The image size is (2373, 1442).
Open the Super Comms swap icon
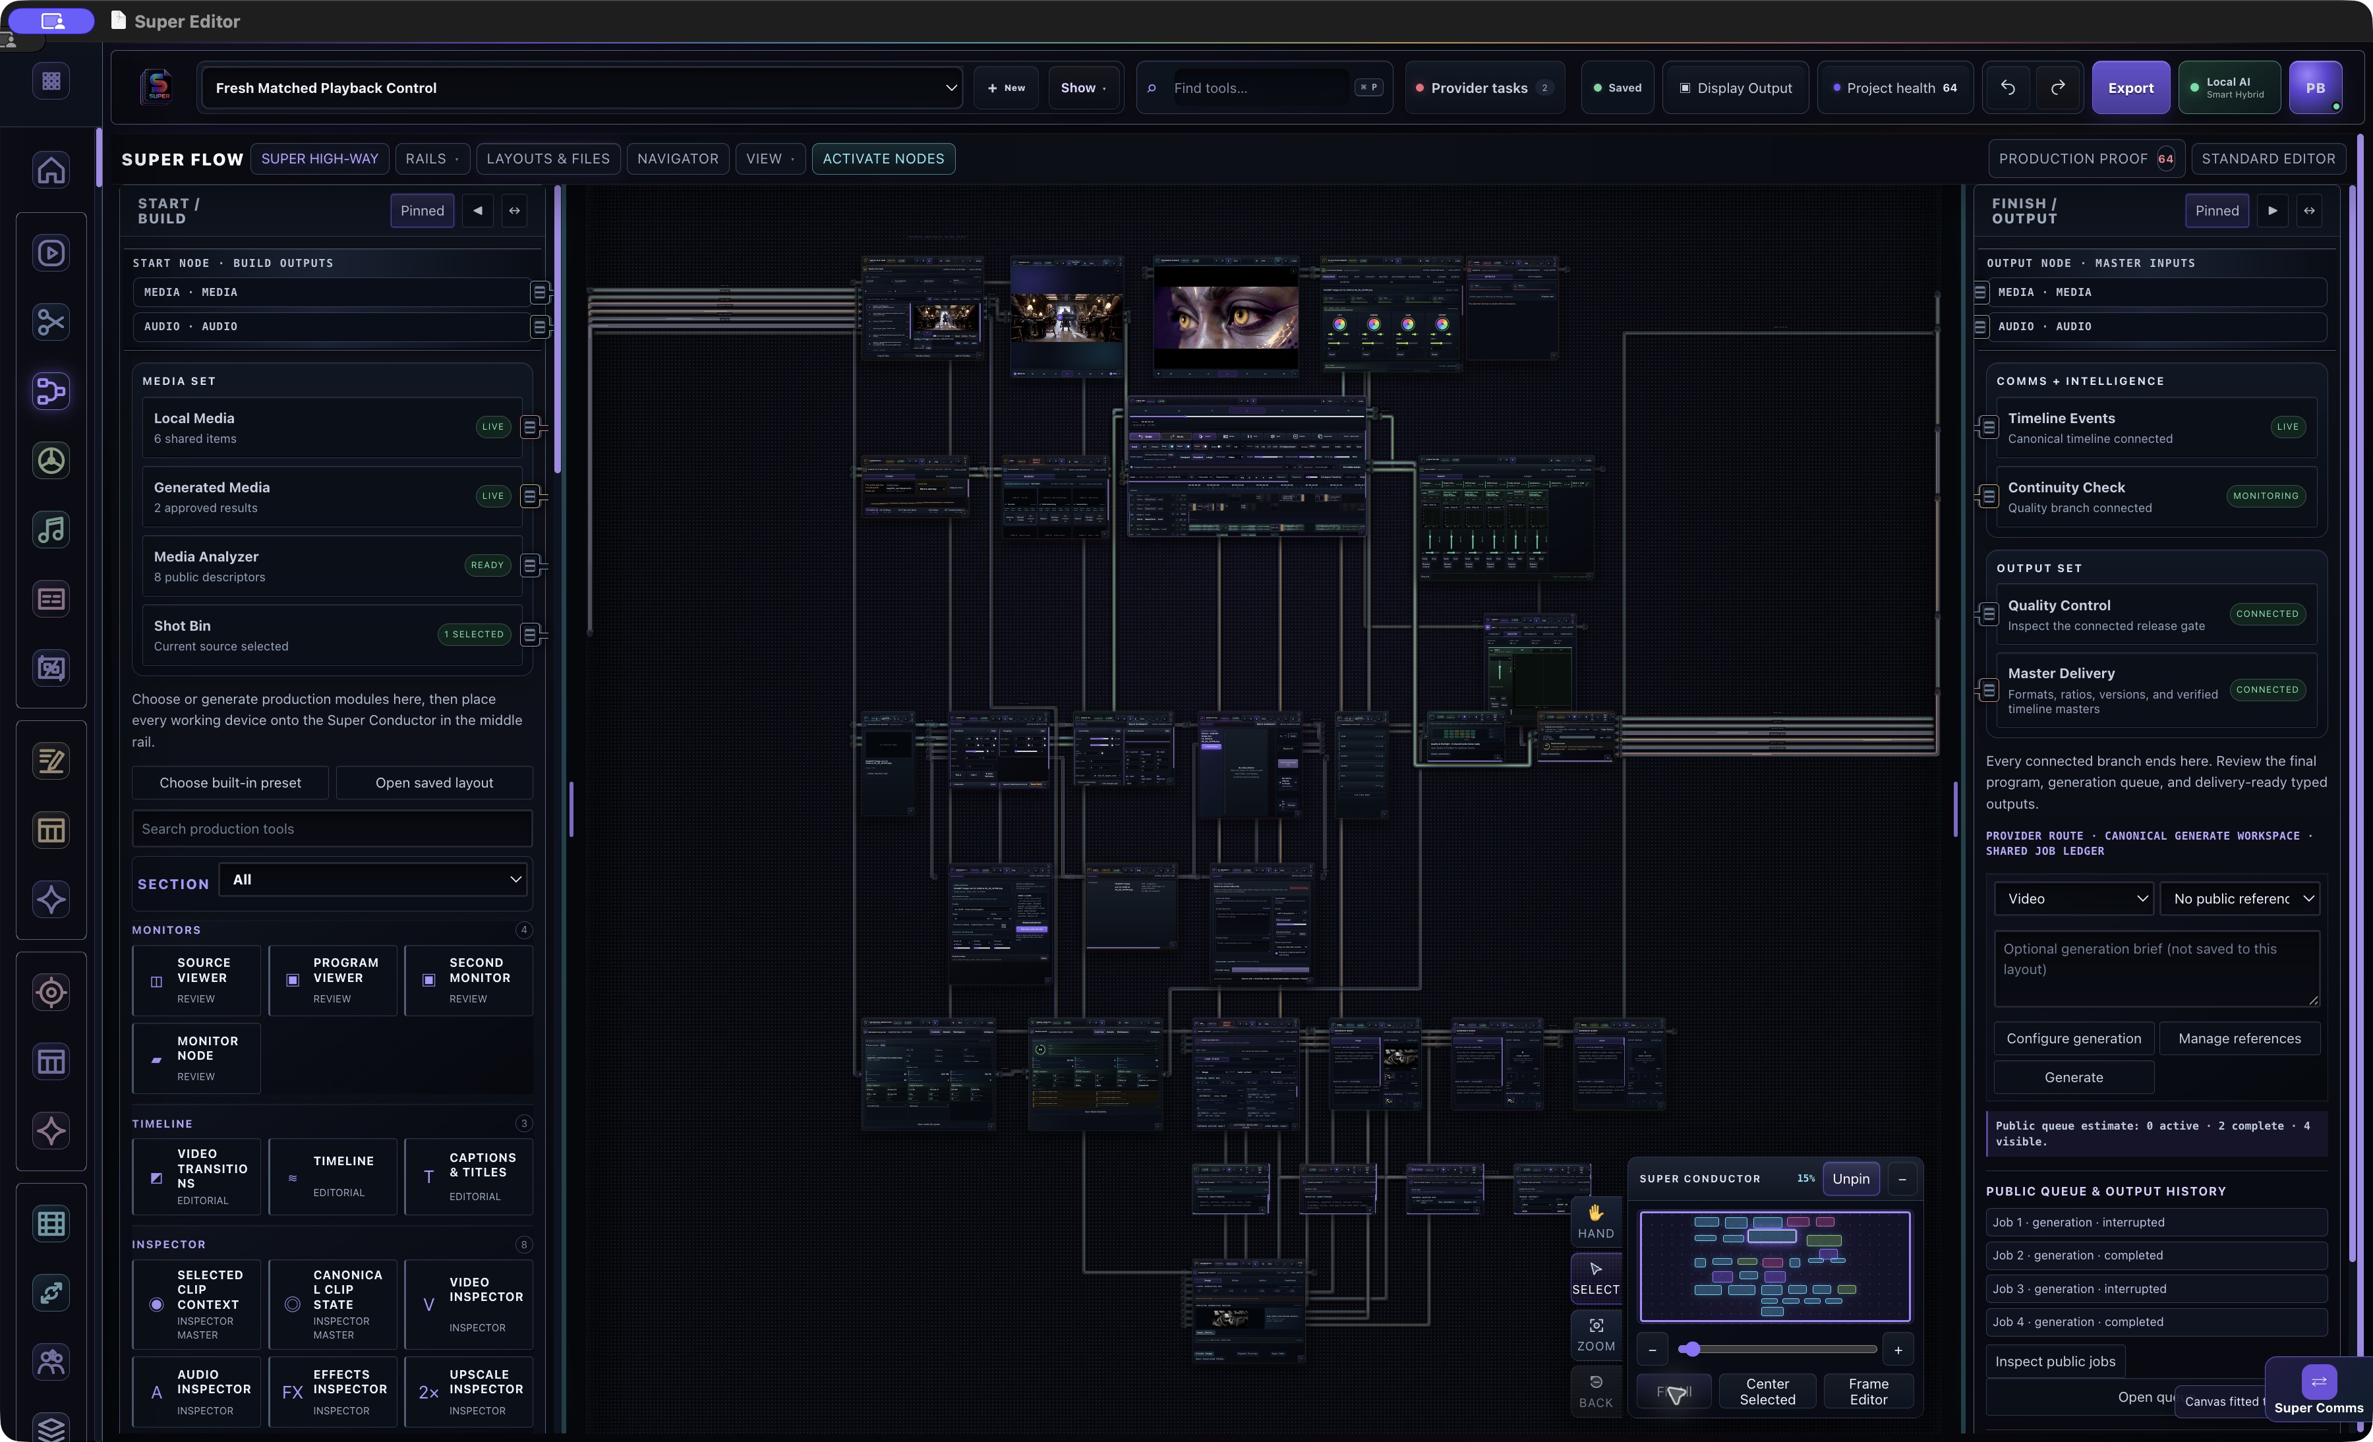click(2319, 1382)
